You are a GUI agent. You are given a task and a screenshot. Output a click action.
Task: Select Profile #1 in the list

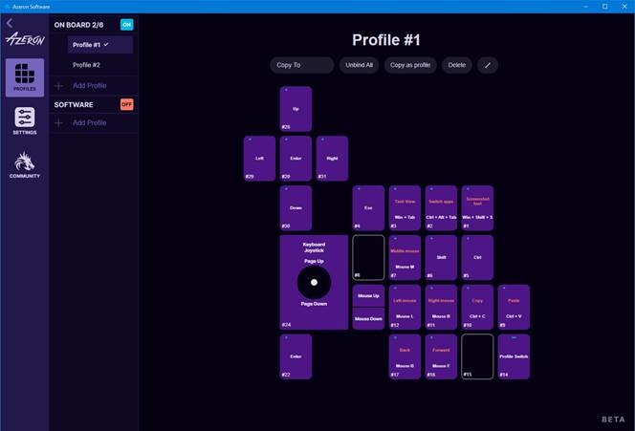[x=99, y=45]
